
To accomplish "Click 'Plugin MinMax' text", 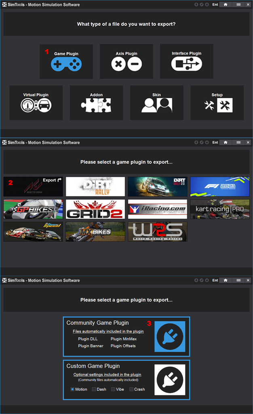I will (124, 339).
